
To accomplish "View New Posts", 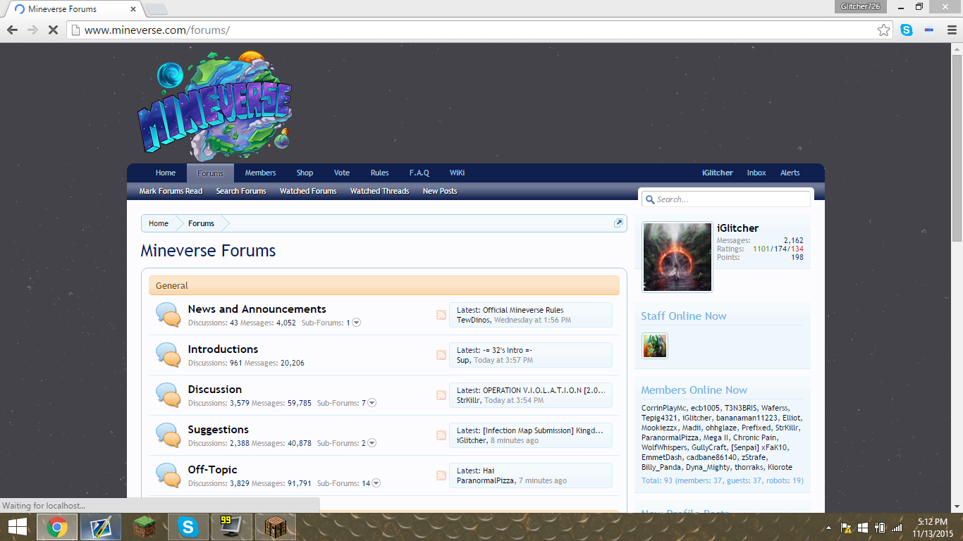I will [x=440, y=191].
